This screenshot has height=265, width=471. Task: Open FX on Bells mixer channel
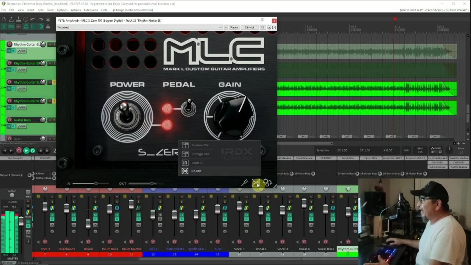[x=160, y=215]
